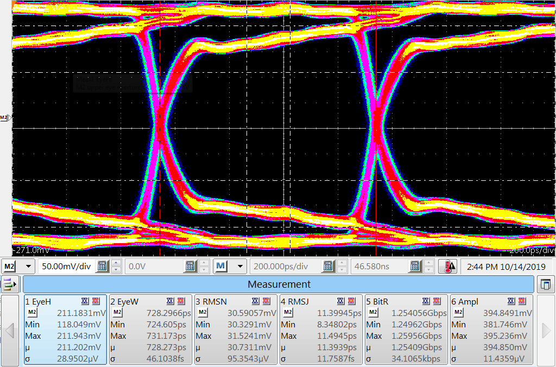556x367 pixels.
Task: Open keypad for 200.000ps/div timebase
Action: (328, 266)
